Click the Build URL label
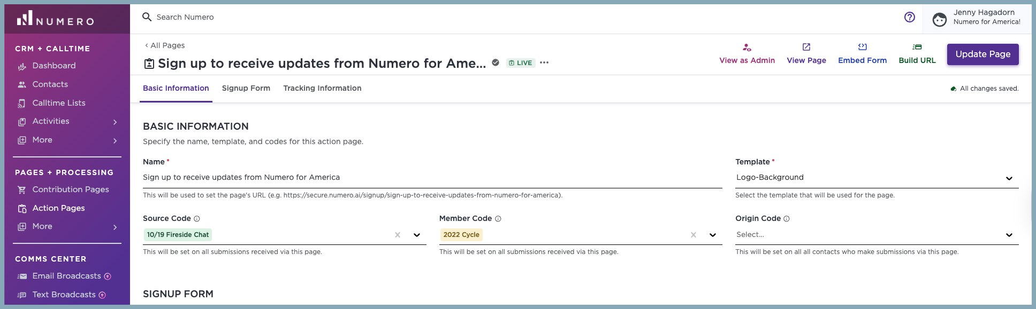Image resolution: width=1036 pixels, height=309 pixels. pyautogui.click(x=917, y=61)
